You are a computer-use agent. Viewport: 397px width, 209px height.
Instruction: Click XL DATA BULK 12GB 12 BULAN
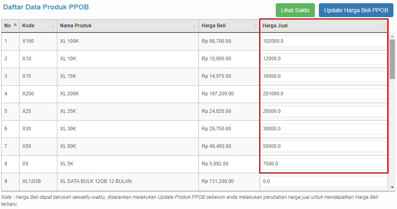point(96,181)
